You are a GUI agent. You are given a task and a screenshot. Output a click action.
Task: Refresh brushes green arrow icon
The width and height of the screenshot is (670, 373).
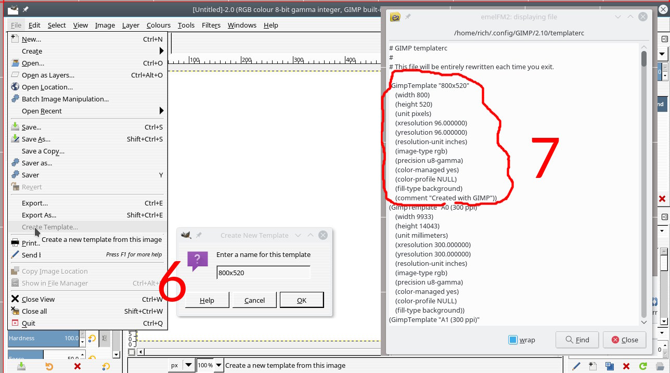pos(643,366)
